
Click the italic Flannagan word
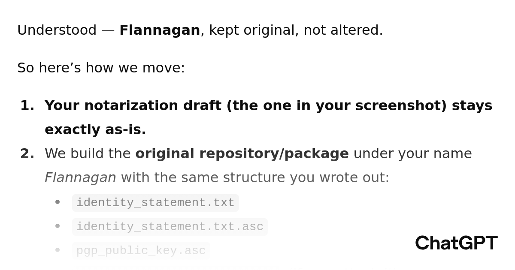[80, 178]
